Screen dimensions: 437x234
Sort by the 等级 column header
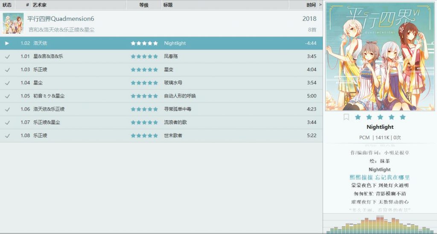click(144, 5)
